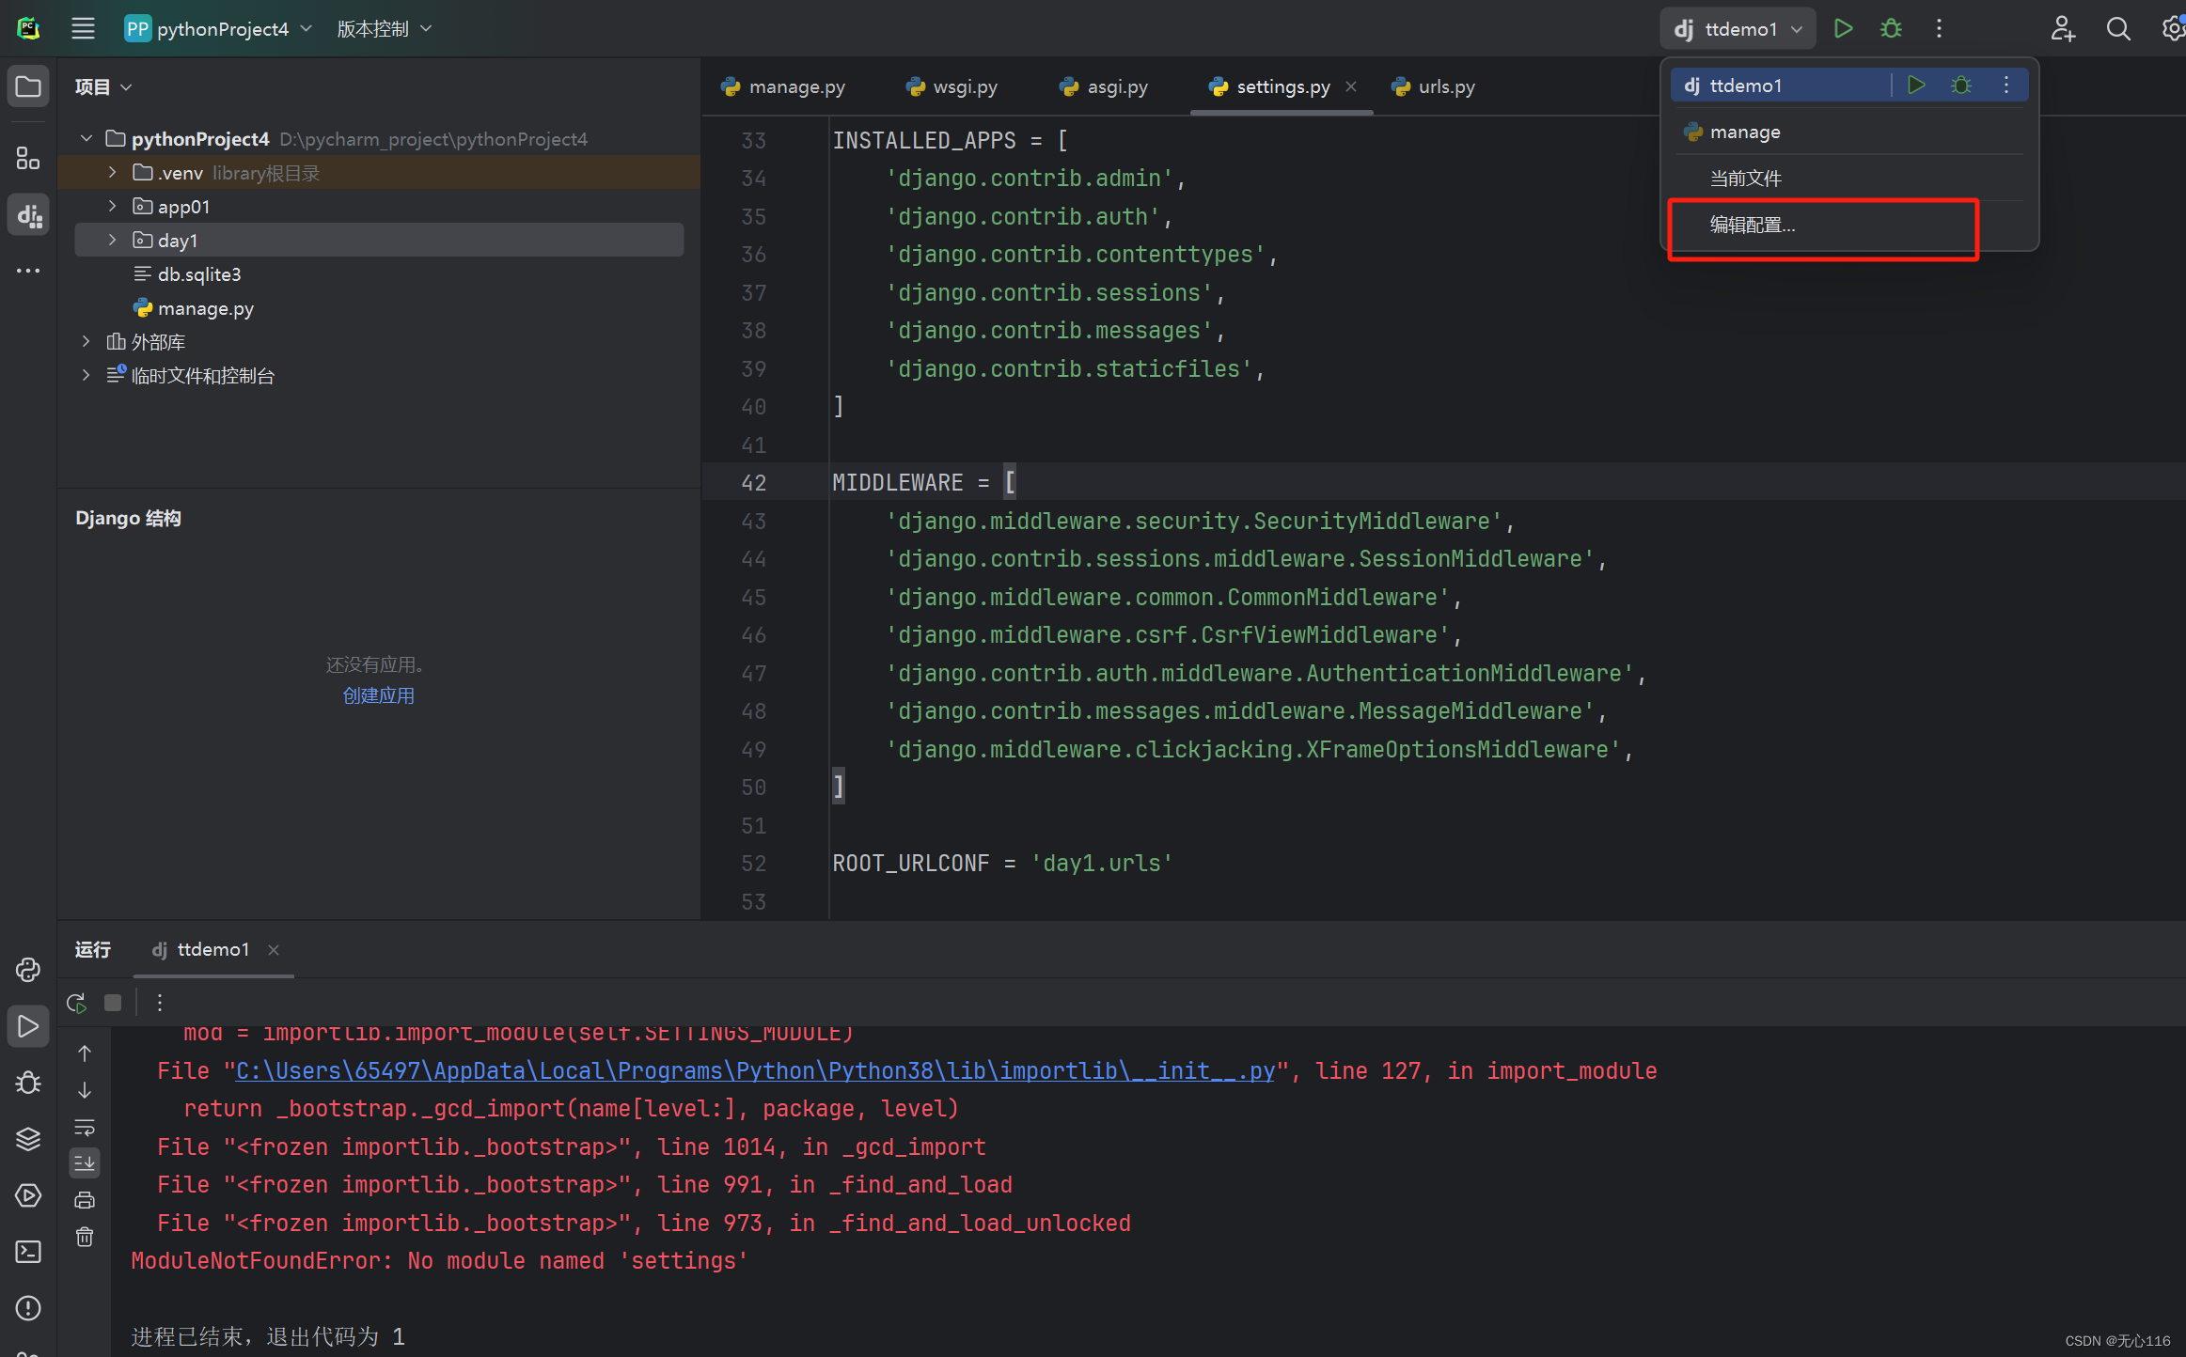The image size is (2186, 1357).
Task: Toggle soft-wrap in the run console
Action: click(x=85, y=1128)
